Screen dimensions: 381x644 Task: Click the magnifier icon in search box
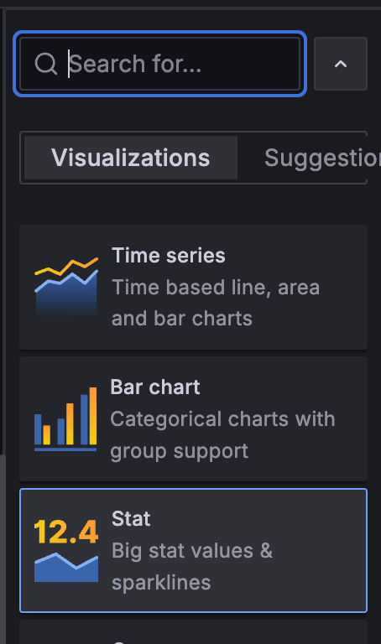pos(45,64)
